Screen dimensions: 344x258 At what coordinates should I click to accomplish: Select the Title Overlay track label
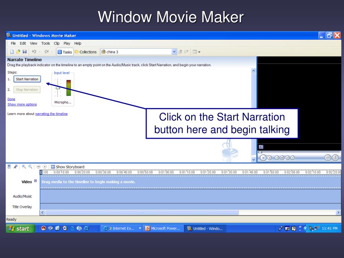[x=22, y=207]
